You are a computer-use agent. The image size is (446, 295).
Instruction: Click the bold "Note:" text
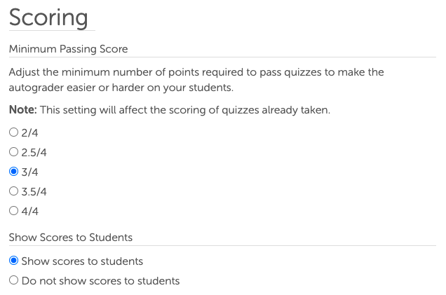(23, 111)
